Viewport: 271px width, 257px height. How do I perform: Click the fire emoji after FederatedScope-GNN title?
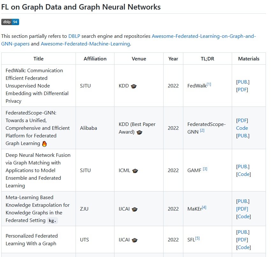click(x=44, y=143)
